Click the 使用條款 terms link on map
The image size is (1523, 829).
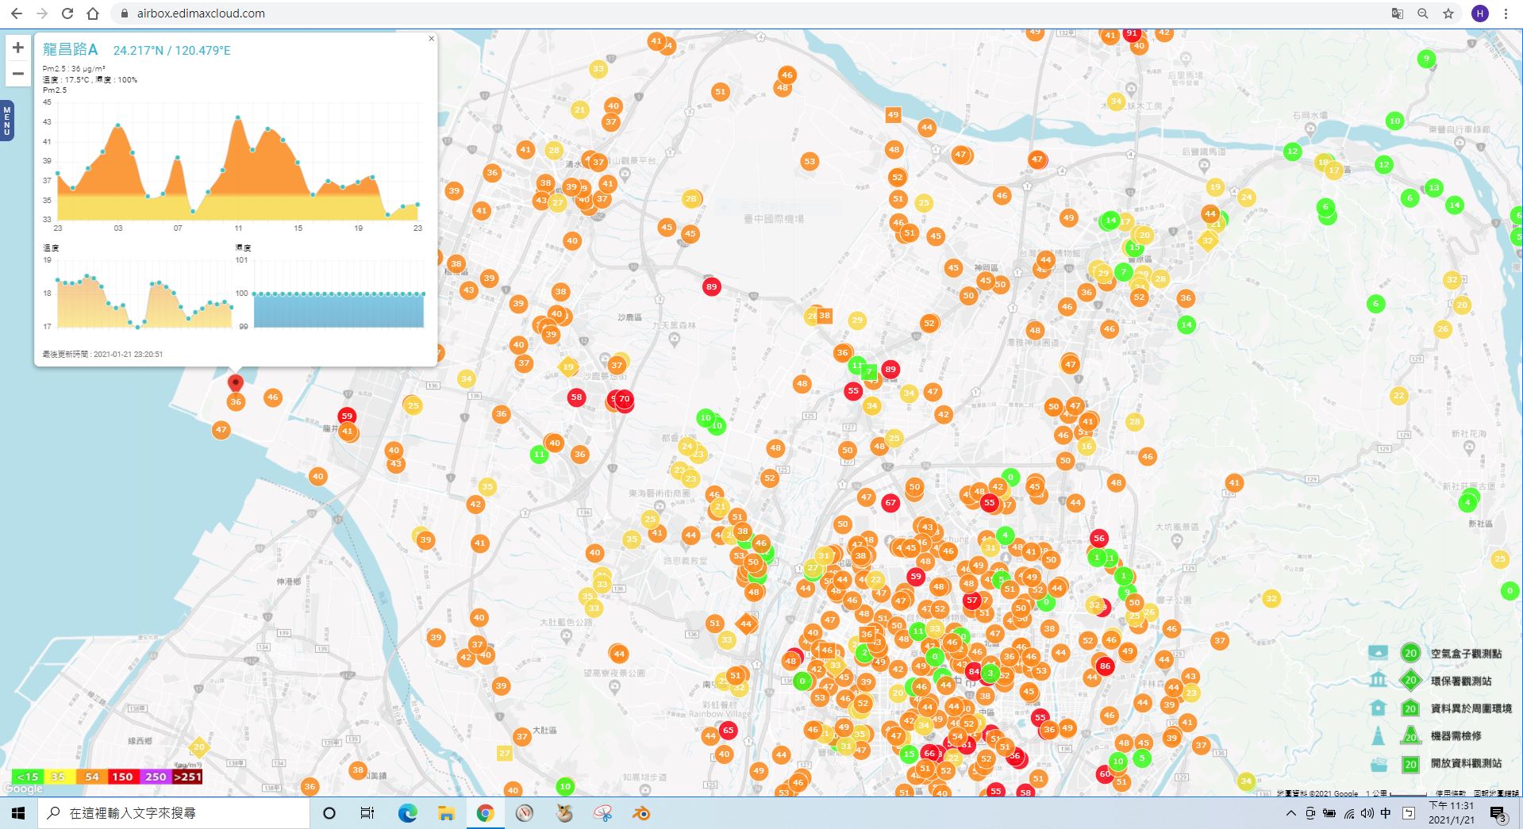pyautogui.click(x=1449, y=793)
